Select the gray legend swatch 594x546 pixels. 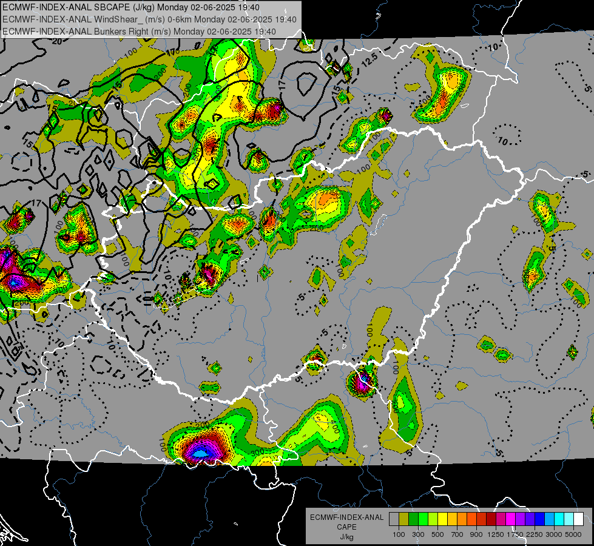pyautogui.click(x=394, y=519)
